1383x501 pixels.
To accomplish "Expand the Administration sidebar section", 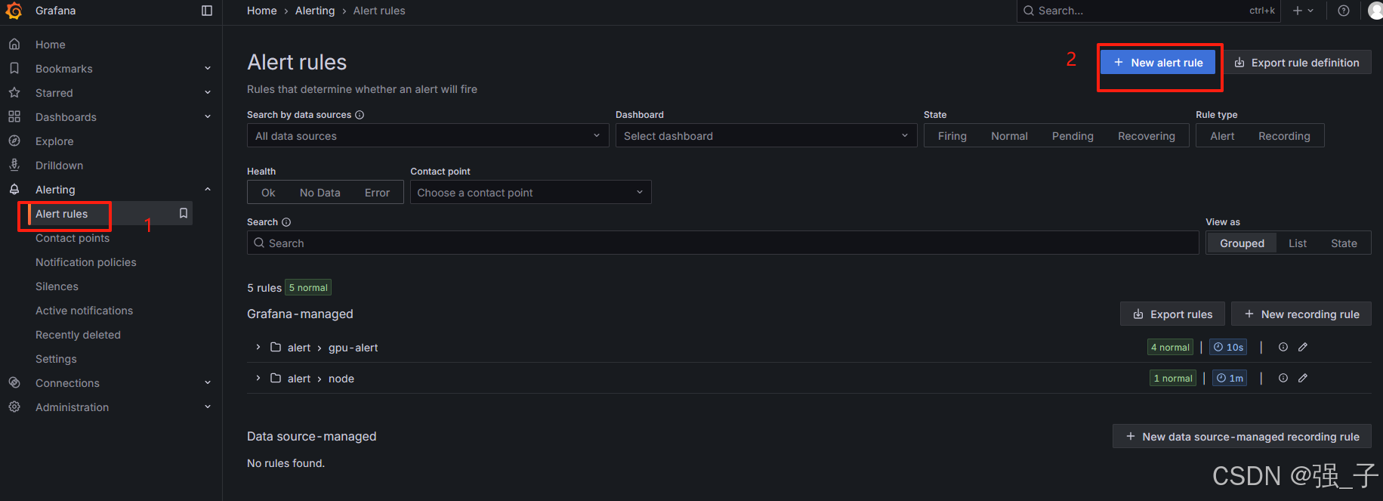I will click(208, 407).
